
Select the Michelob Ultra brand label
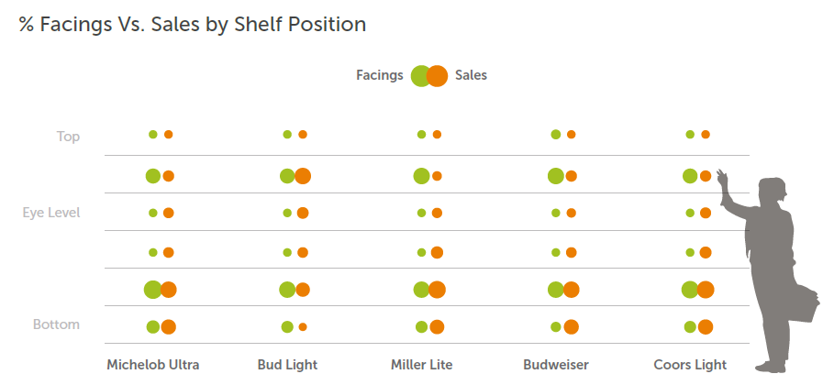(x=152, y=365)
